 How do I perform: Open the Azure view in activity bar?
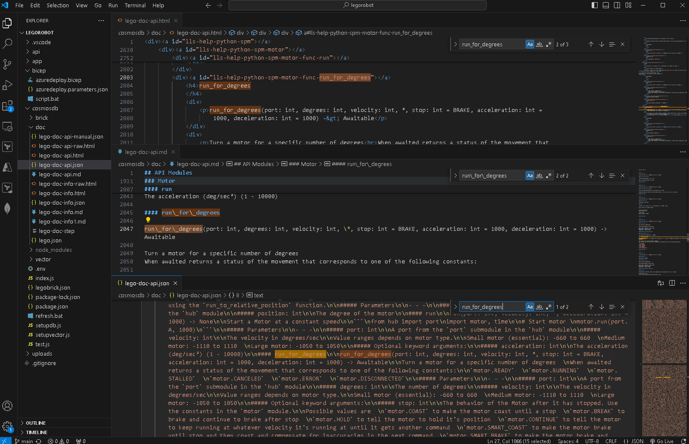7,167
